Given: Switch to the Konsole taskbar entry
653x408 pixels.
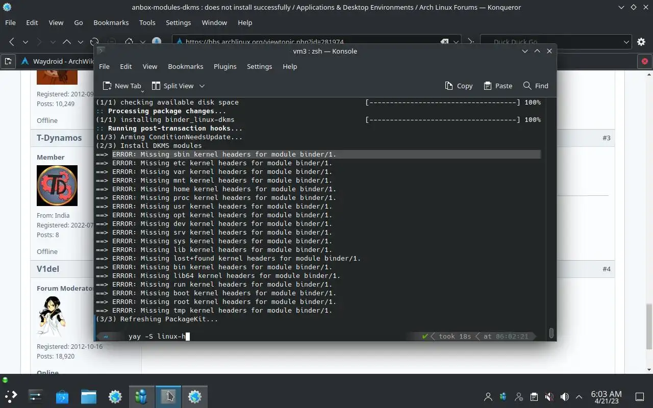Looking at the screenshot, I should (x=168, y=396).
